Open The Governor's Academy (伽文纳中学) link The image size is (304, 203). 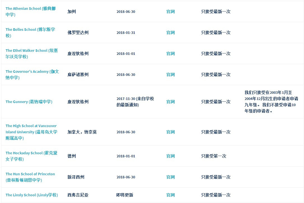pos(32,74)
